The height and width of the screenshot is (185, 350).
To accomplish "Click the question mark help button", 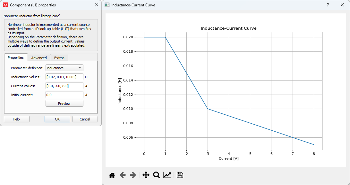I will tap(328, 5).
